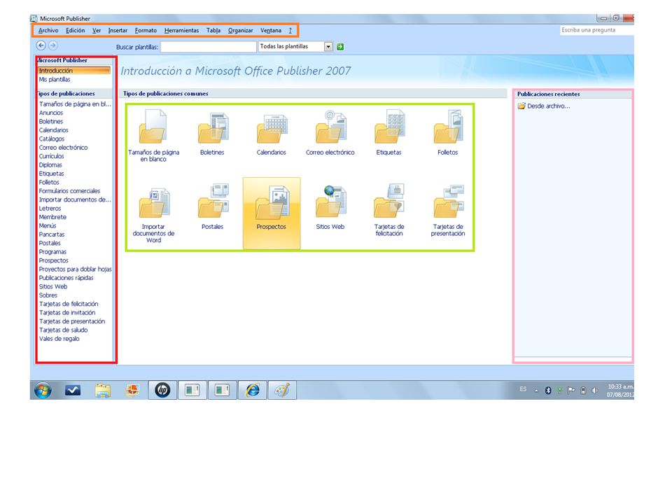This screenshot has height=504, width=672.
Task: Open the Insertar menu
Action: click(118, 30)
